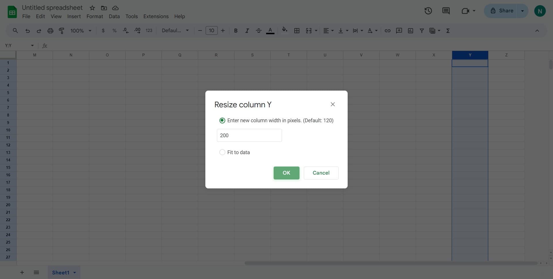This screenshot has width=553, height=279.
Task: Open the Sheet1 tab menu
Action: tap(74, 272)
